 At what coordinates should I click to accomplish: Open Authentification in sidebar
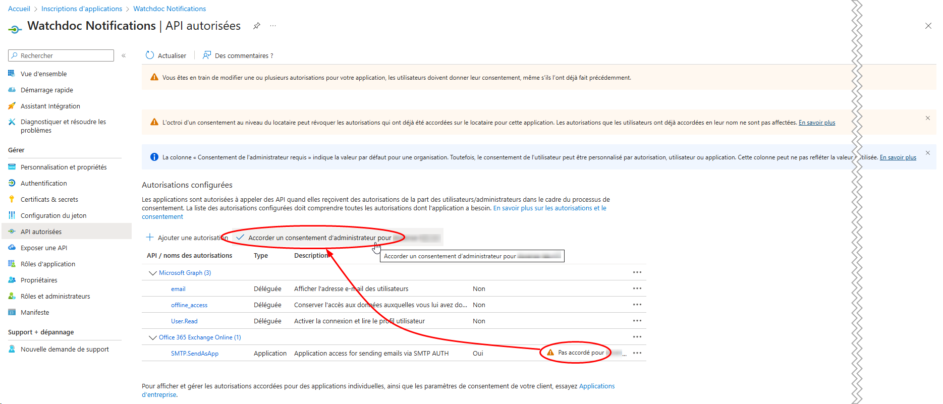click(x=43, y=183)
